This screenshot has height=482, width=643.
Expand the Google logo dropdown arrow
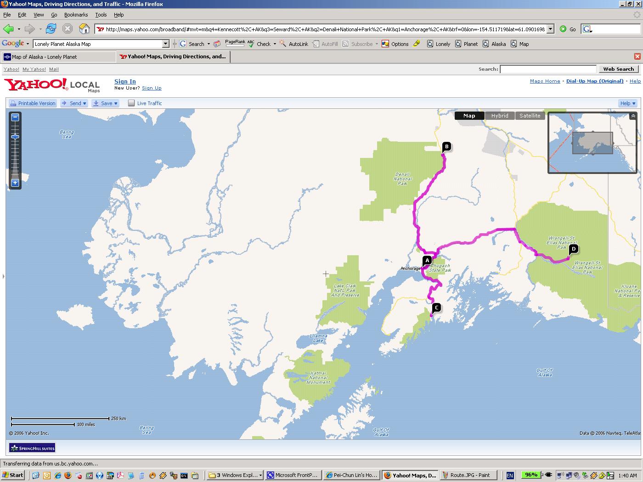pos(28,44)
